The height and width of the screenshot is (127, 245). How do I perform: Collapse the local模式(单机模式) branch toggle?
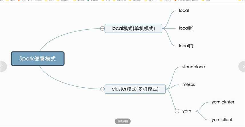coord(102,28)
